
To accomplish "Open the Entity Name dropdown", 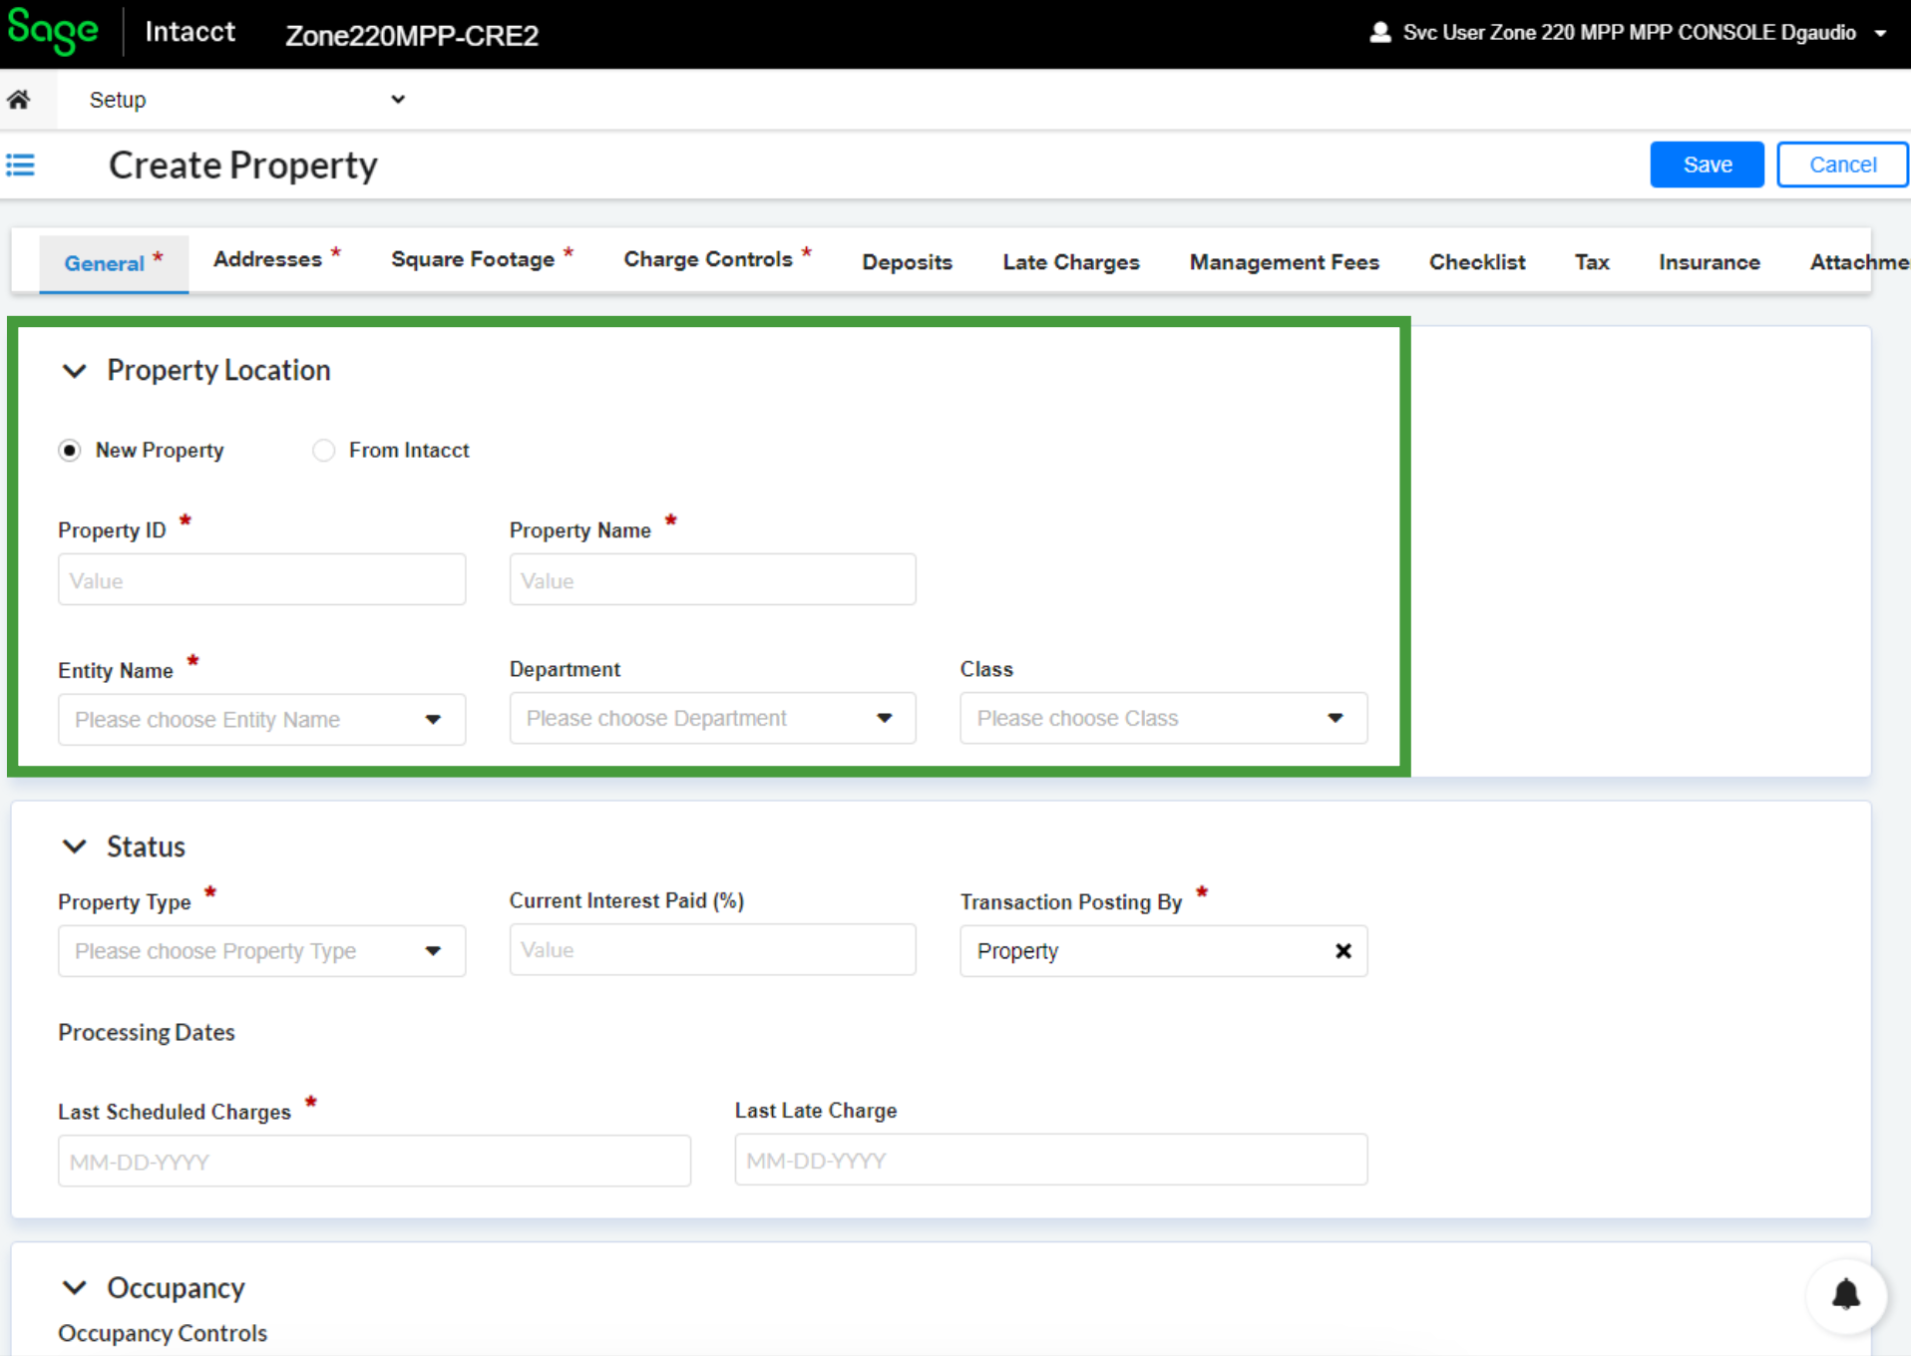I will [x=261, y=720].
